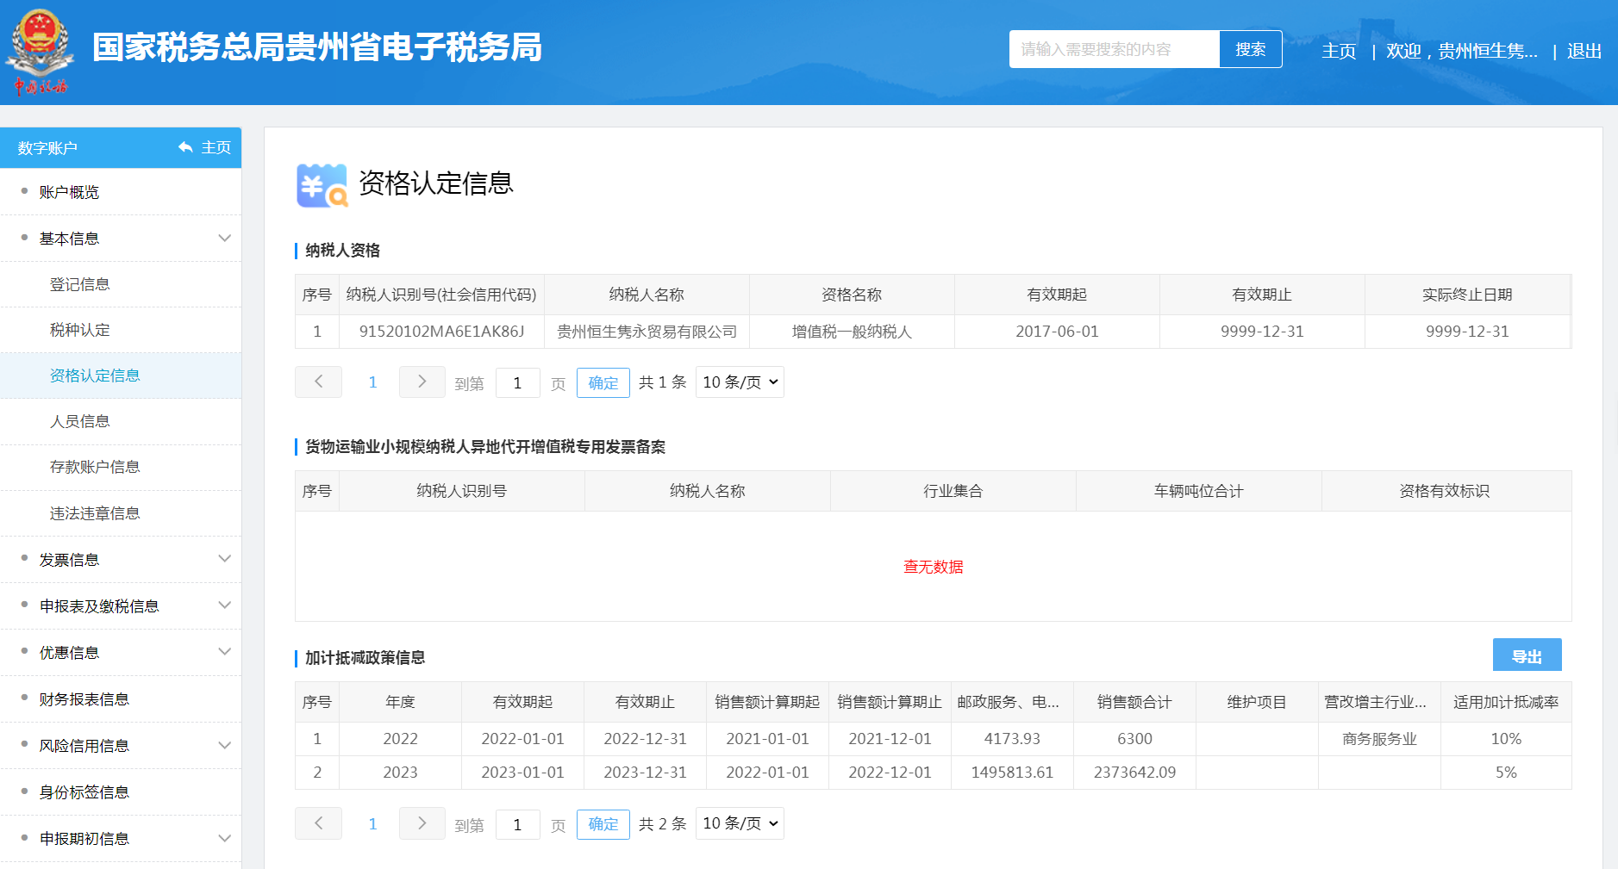Viewport: 1618px width, 869px height.
Task: Click page number input under 纳税人资格 table
Action: click(x=517, y=383)
